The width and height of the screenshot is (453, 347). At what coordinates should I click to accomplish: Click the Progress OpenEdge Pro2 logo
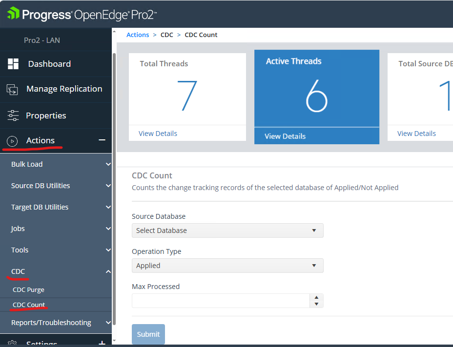[x=82, y=14]
